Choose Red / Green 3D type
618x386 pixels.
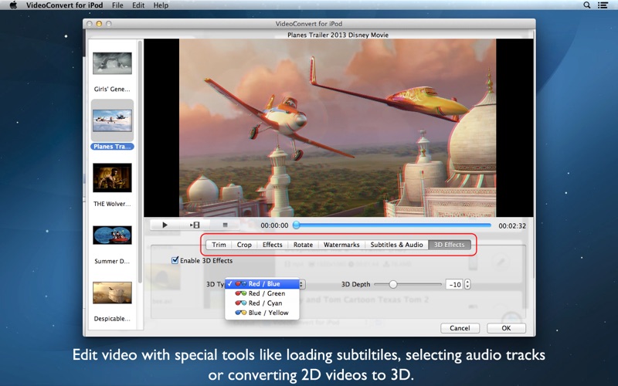262,293
